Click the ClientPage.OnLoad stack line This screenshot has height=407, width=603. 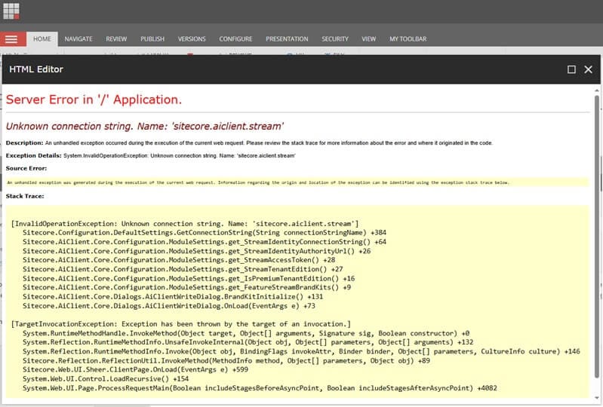click(135, 369)
